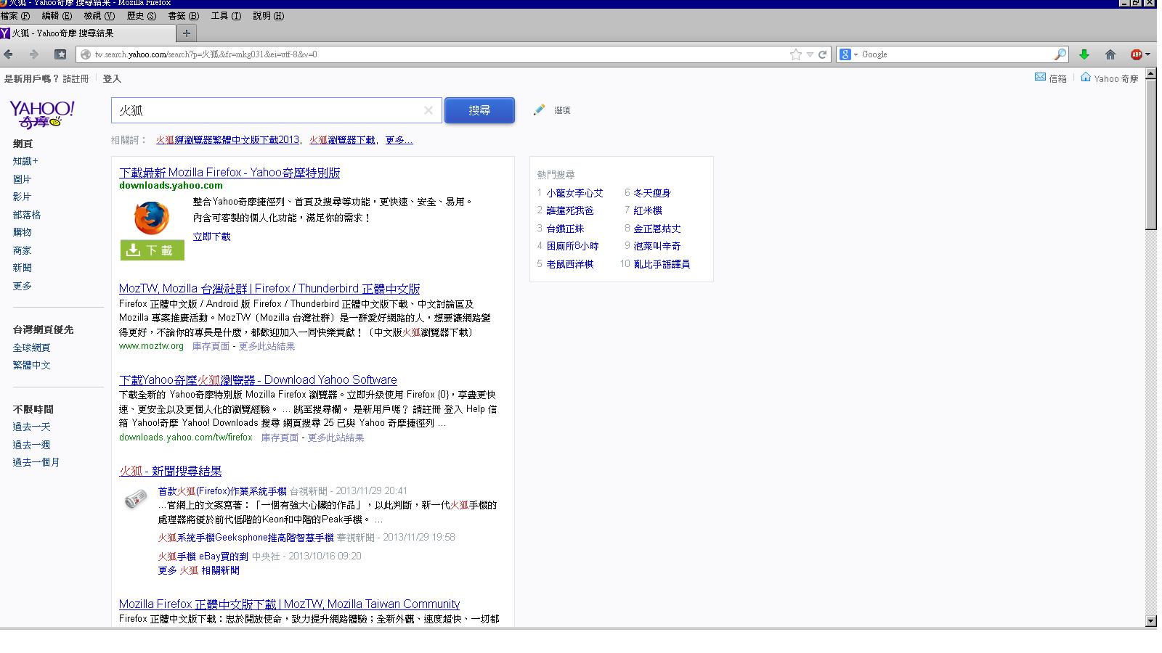Image resolution: width=1162 pixels, height=653 pixels.
Task: Click the bookmark star in address bar
Action: click(x=796, y=54)
